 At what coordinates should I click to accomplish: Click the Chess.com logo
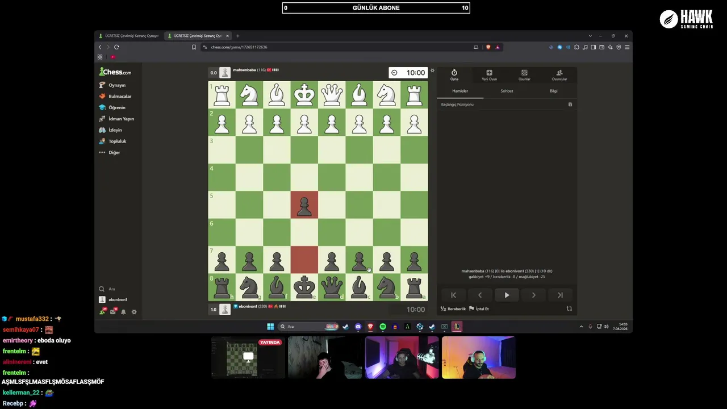115,72
